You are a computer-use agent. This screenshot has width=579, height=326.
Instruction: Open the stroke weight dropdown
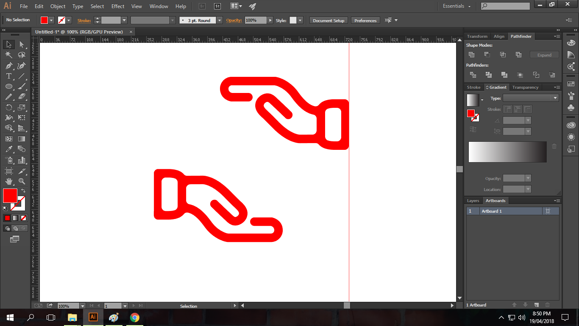[124, 20]
